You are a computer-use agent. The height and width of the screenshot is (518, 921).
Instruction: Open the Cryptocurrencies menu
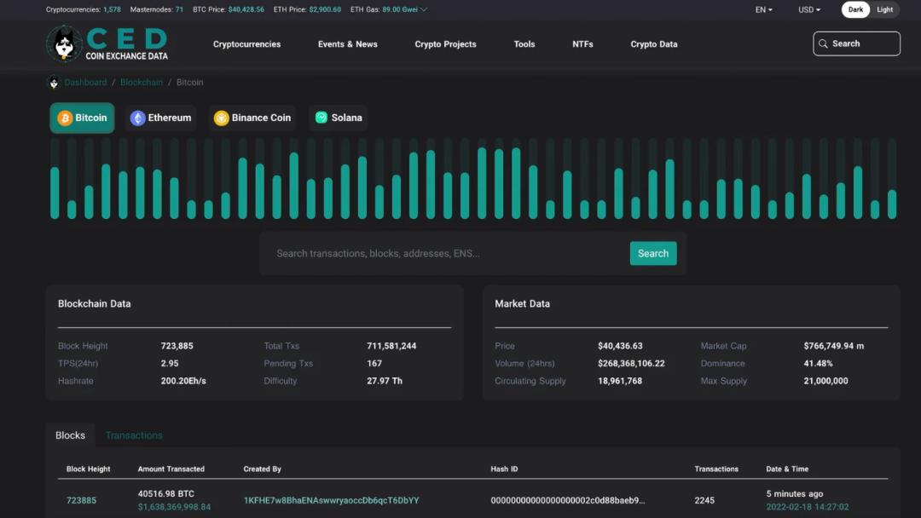(246, 44)
